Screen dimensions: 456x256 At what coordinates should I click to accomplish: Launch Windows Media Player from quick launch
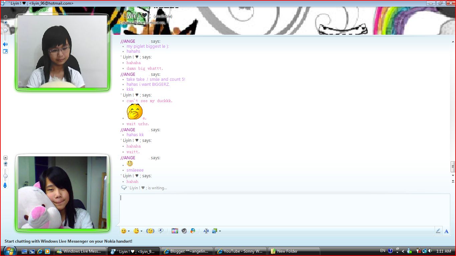point(47,251)
